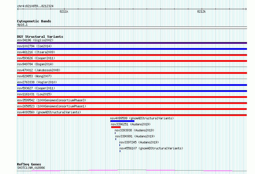Select the short blue nsv4099599 bar
Image resolution: width=255 pixels, height=174 pixels.
pyautogui.click(x=122, y=121)
